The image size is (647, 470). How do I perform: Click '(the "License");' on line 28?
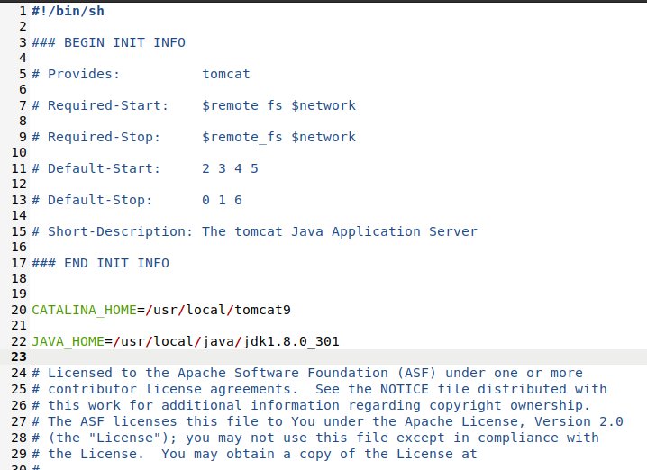click(x=113, y=438)
